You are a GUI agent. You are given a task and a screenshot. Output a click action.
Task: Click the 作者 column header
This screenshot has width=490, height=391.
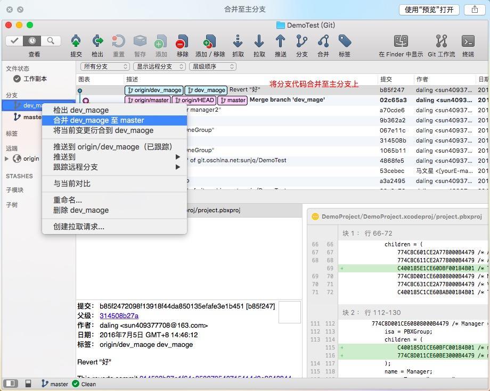tap(422, 79)
